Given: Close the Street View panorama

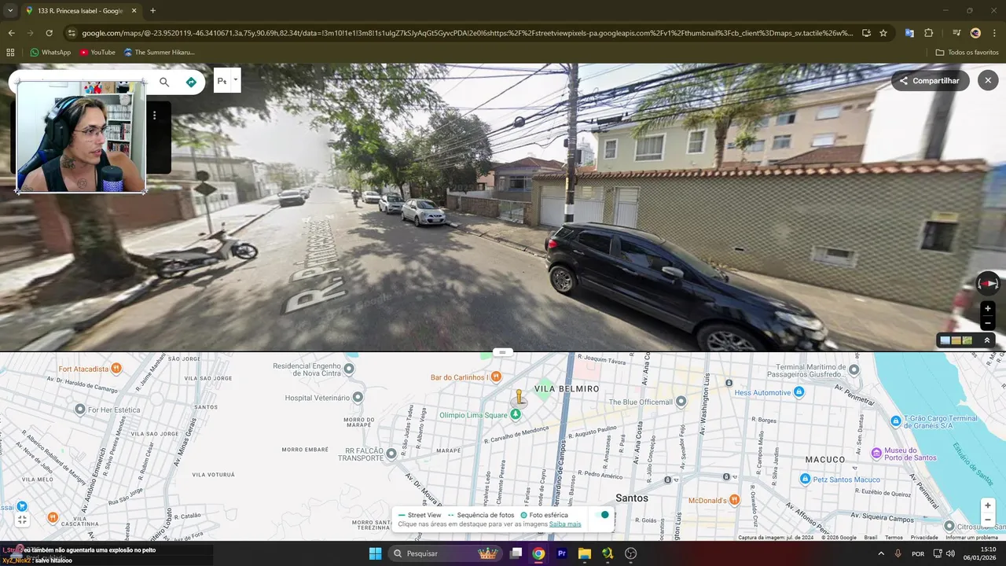Looking at the screenshot, I should pyautogui.click(x=988, y=80).
